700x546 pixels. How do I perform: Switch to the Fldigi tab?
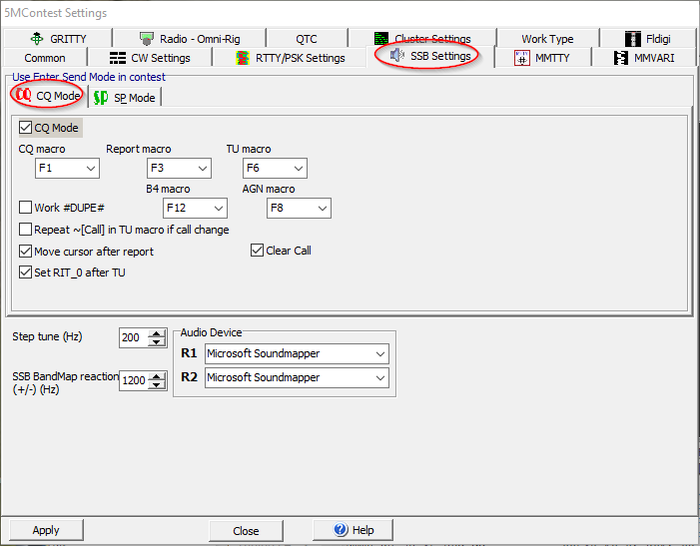point(647,39)
